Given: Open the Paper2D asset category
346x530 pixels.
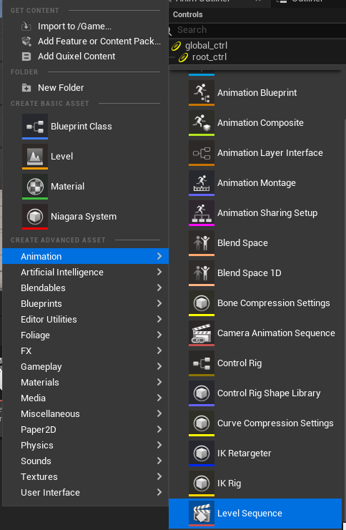Looking at the screenshot, I should [86, 430].
